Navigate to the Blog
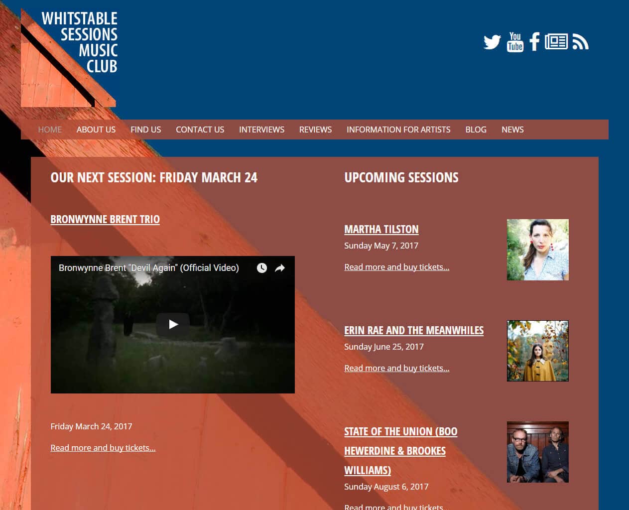Viewport: 629px width, 510px height. (476, 129)
